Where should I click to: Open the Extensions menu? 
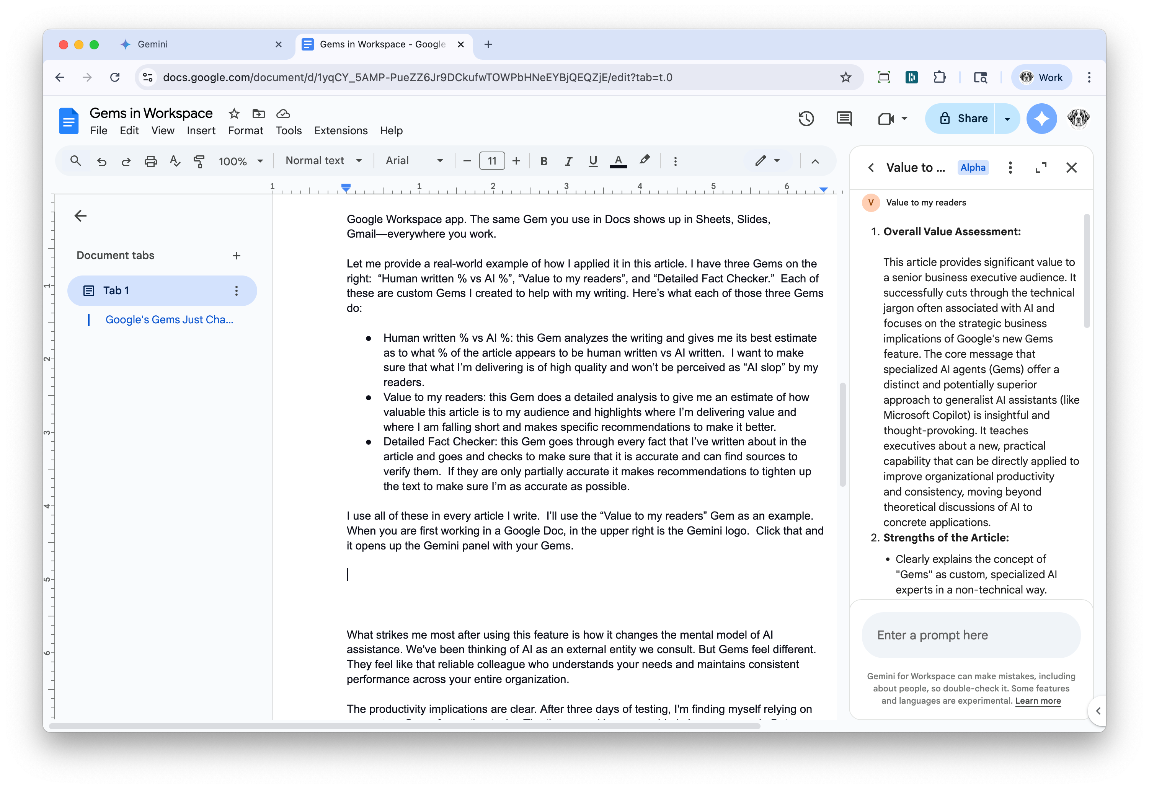pos(341,130)
